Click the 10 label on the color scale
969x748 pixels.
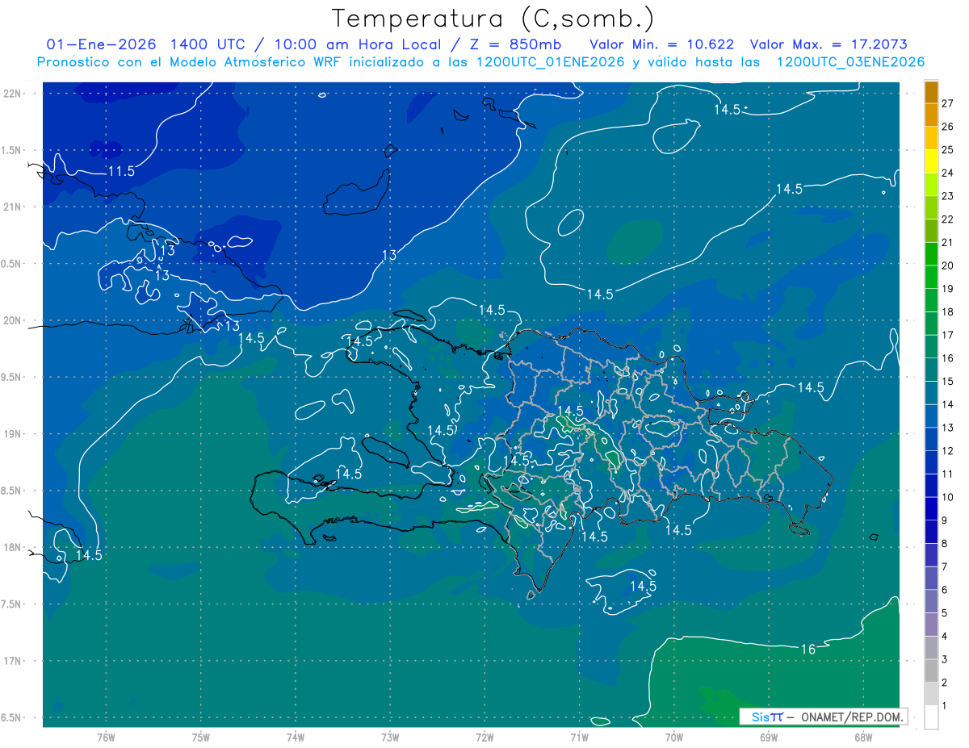coord(947,497)
